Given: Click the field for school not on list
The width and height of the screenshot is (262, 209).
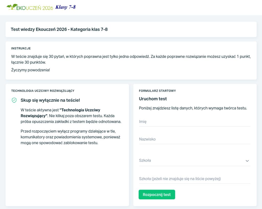Looking at the screenshot, I should 194,179.
